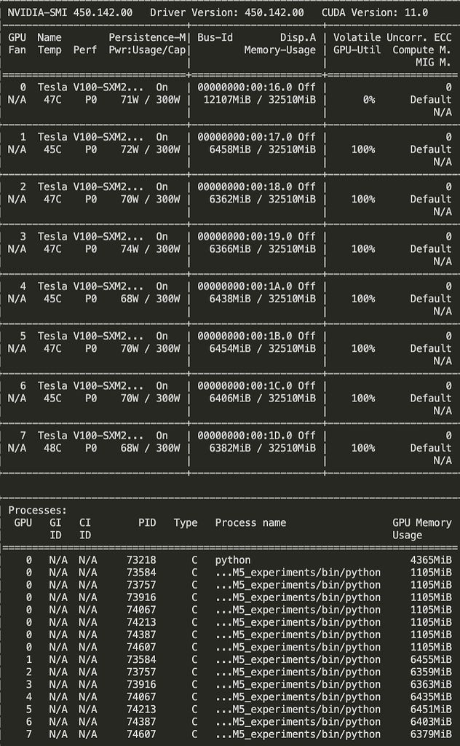The height and width of the screenshot is (746, 460).
Task: Click the Bus-Id column header
Action: tap(215, 37)
